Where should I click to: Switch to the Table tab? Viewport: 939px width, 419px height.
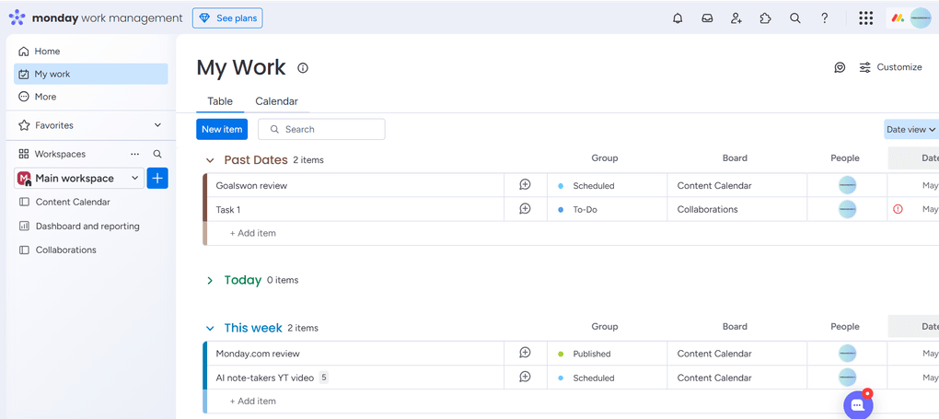point(220,101)
